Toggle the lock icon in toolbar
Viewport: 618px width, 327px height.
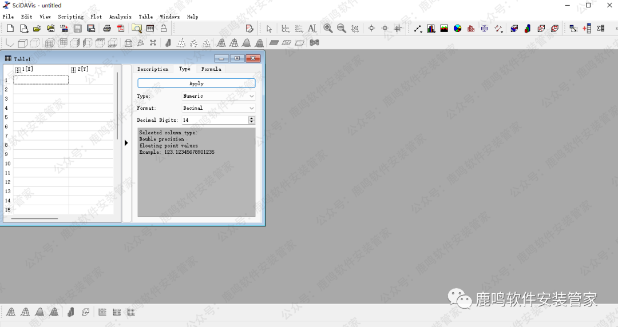tap(164, 29)
